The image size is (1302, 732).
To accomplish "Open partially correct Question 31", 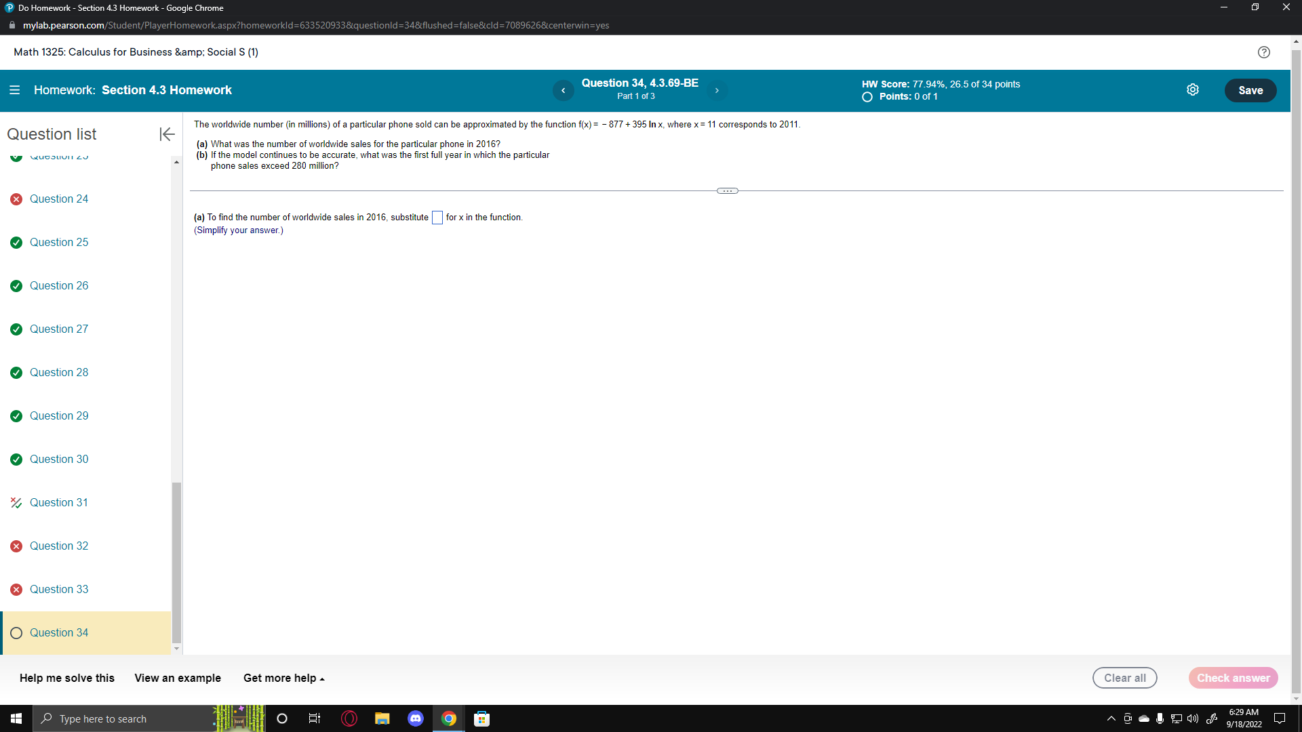I will tap(59, 502).
